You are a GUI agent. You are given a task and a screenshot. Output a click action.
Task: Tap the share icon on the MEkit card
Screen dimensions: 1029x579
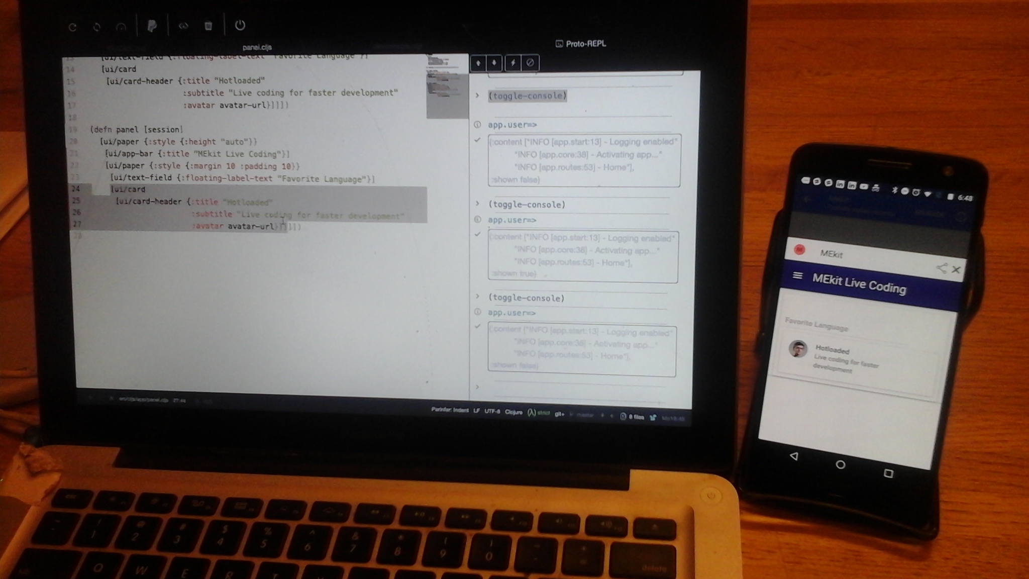click(x=942, y=267)
